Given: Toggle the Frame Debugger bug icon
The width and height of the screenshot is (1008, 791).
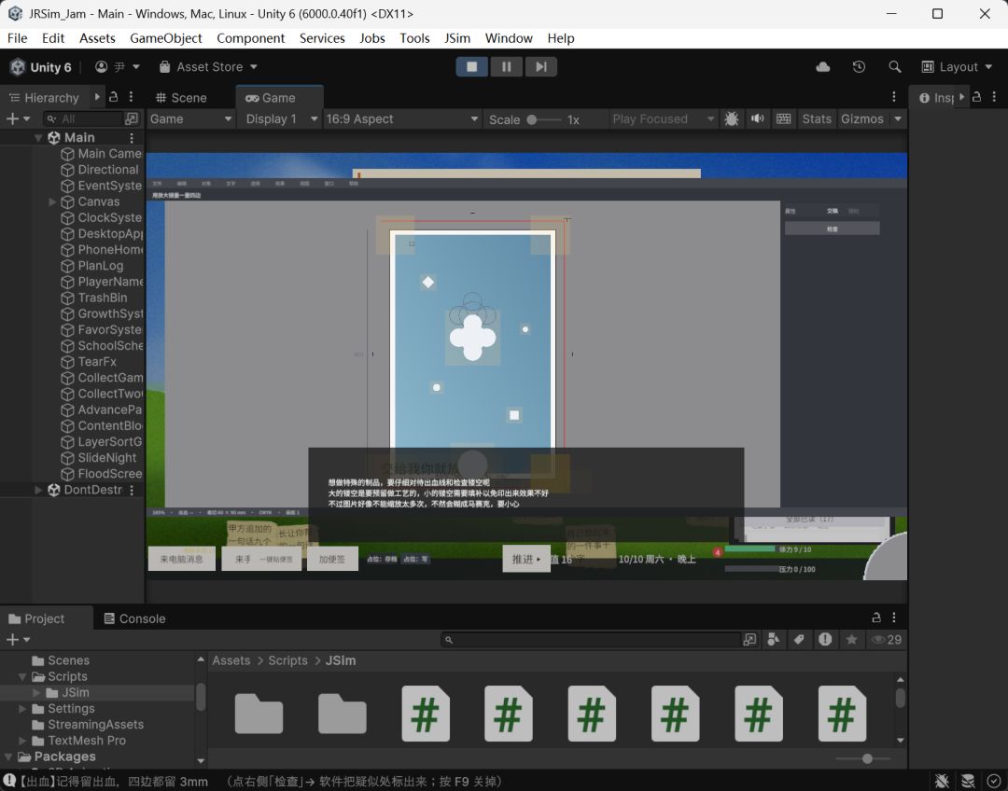Looking at the screenshot, I should coord(732,118).
